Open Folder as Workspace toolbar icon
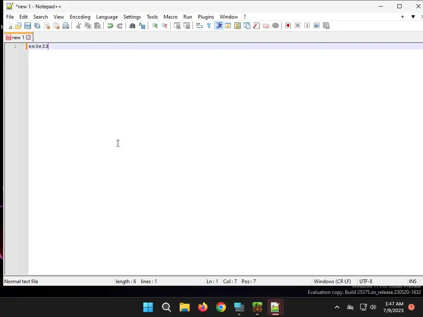The image size is (423, 317). coord(266,26)
